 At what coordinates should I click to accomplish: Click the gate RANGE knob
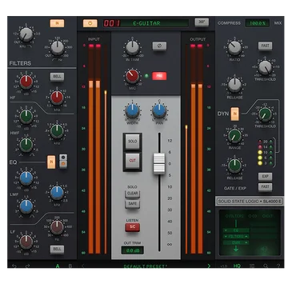(234, 135)
